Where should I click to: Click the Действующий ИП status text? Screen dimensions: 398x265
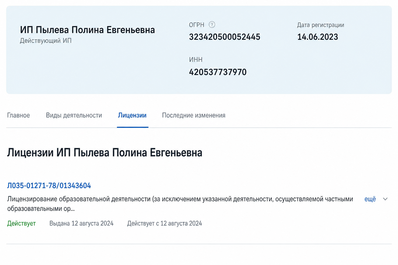tap(46, 41)
